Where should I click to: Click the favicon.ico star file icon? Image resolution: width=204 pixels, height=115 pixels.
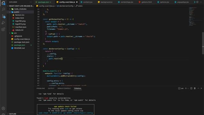click(x=13, y=15)
